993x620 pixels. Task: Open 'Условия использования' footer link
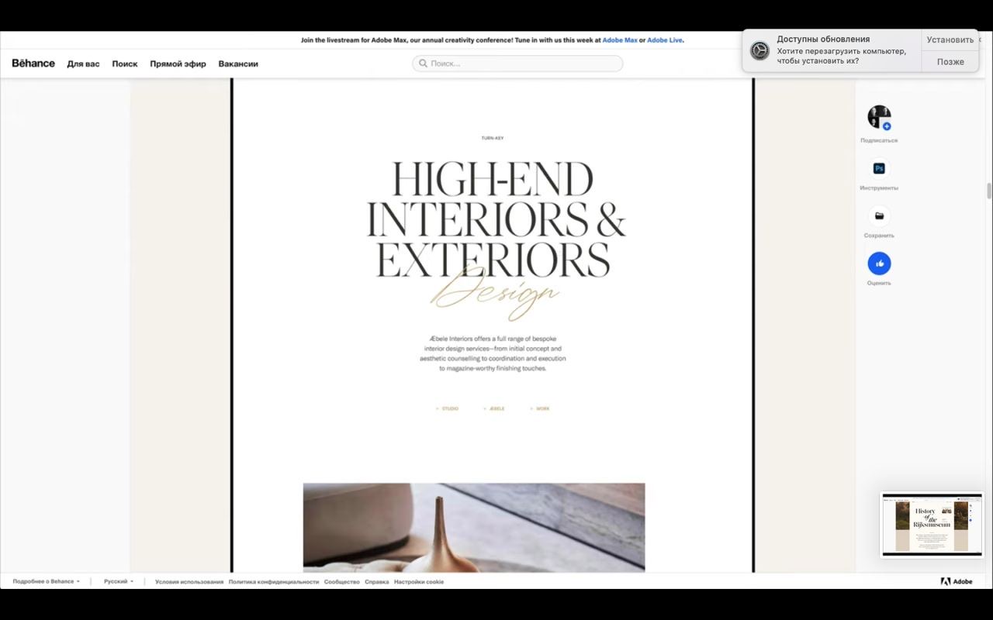(x=189, y=581)
